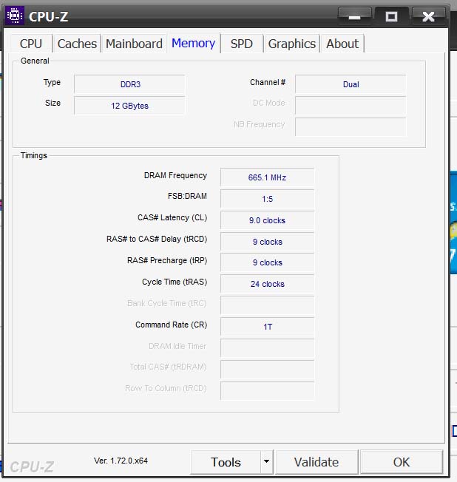Minimize the CPU-Z window

[354, 16]
